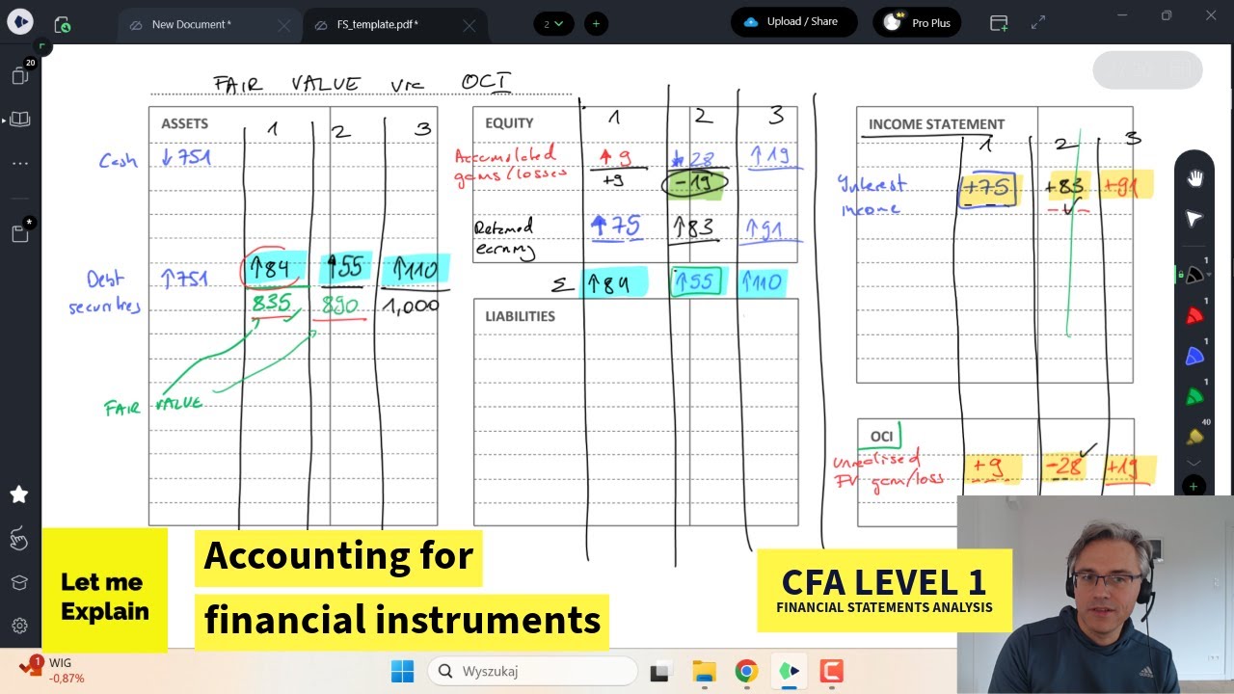The image size is (1234, 694).
Task: Close the FS_template.pdf tab
Action: (469, 26)
